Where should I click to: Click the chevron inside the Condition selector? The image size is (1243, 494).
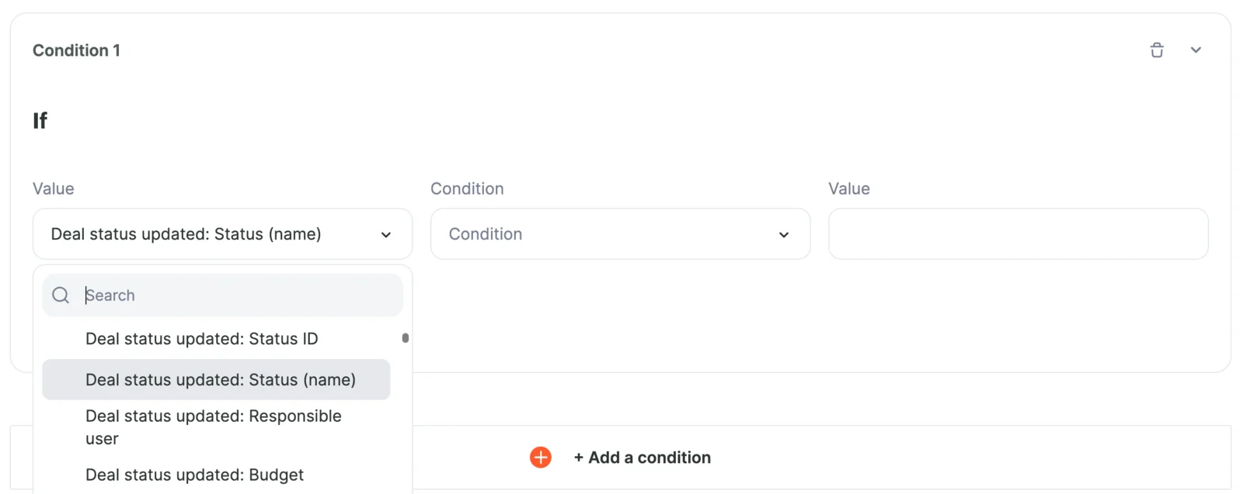click(784, 233)
